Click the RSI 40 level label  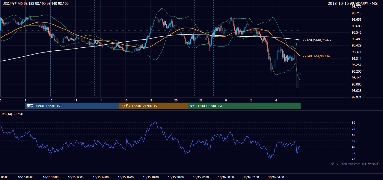coord(353,147)
